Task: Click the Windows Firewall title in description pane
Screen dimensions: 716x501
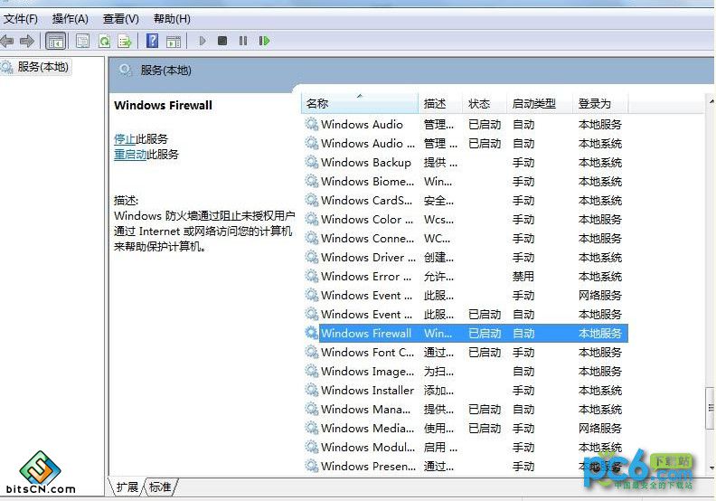Action: click(x=163, y=105)
